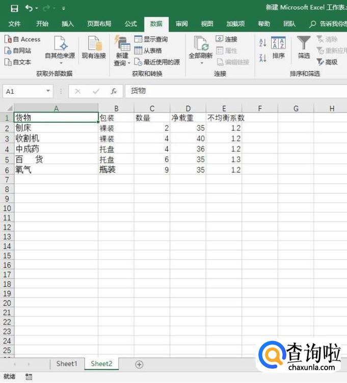The height and width of the screenshot is (383, 347).
Task: Switch to the 公式 ribbon tab
Action: pos(131,24)
